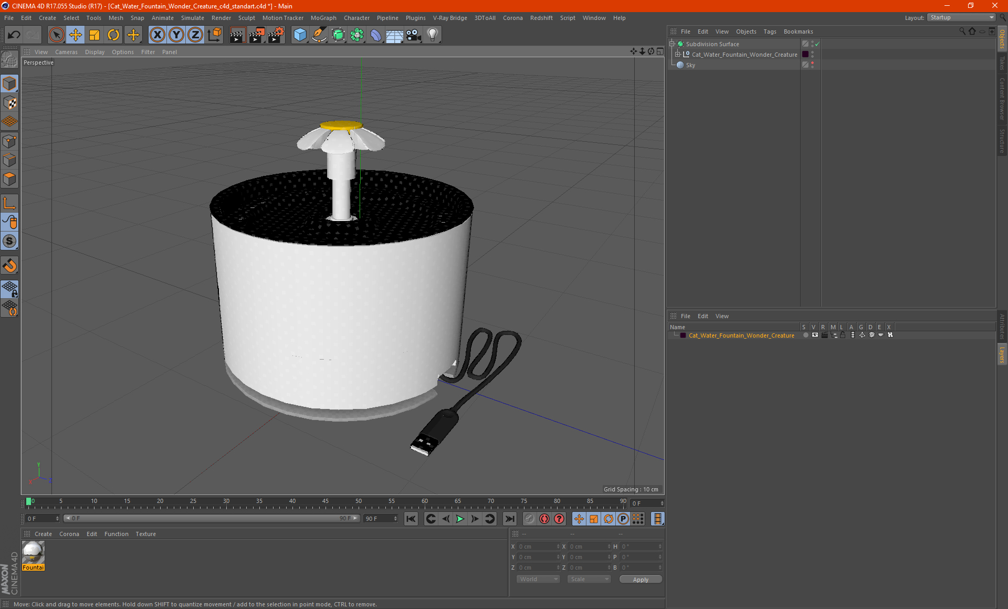The height and width of the screenshot is (609, 1008).
Task: Add a Subdivision Surface generator
Action: tap(338, 35)
